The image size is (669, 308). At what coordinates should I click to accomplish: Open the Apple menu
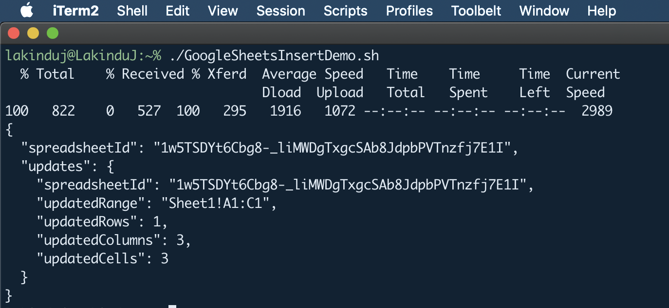point(26,10)
